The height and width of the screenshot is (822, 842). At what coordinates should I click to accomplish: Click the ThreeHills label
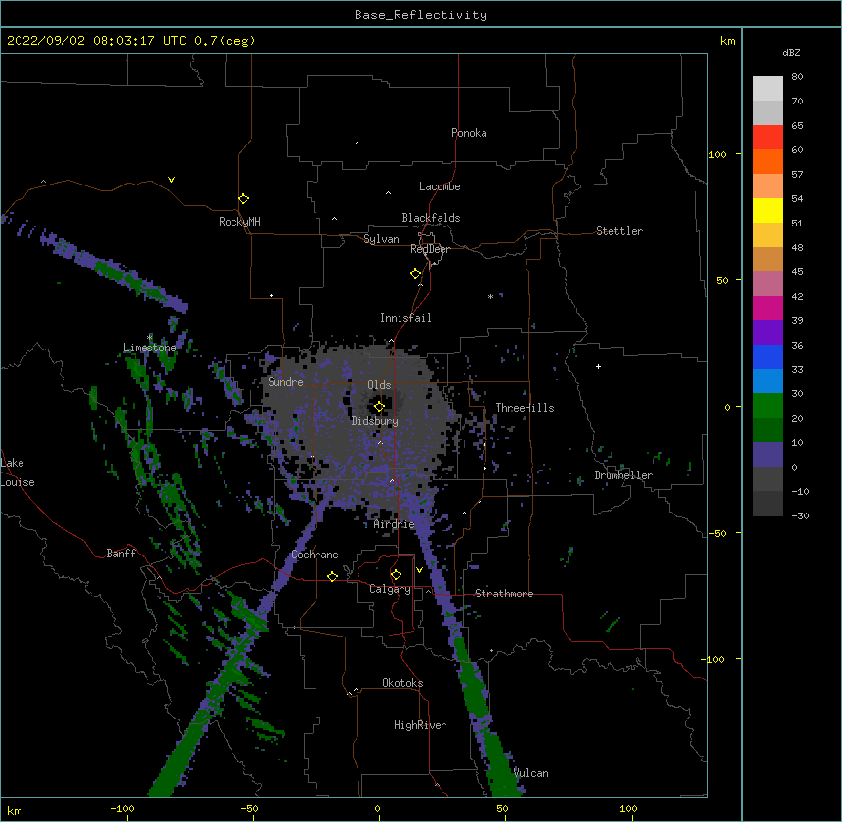coord(525,408)
